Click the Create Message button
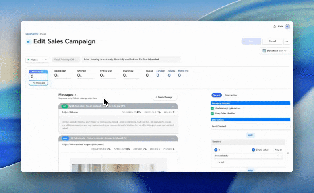Image resolution: width=314 pixels, height=193 pixels. (164, 97)
